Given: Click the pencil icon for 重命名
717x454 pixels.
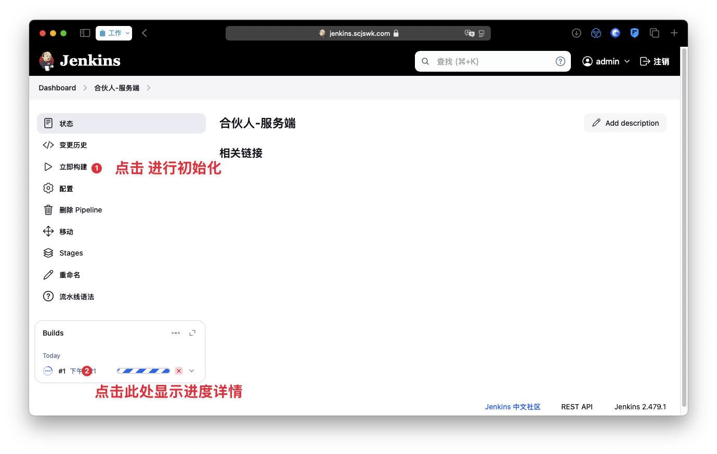Looking at the screenshot, I should (x=48, y=275).
